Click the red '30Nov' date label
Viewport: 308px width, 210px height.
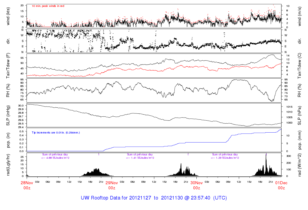(x=197, y=183)
